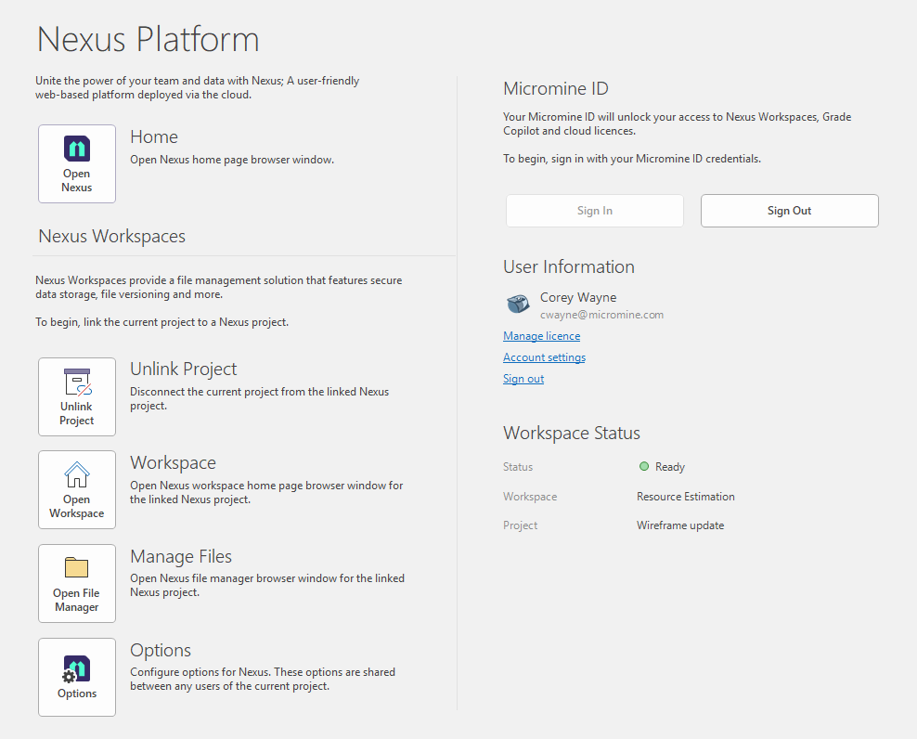
Task: Click 'To begin, link the current project' text
Action: click(162, 322)
